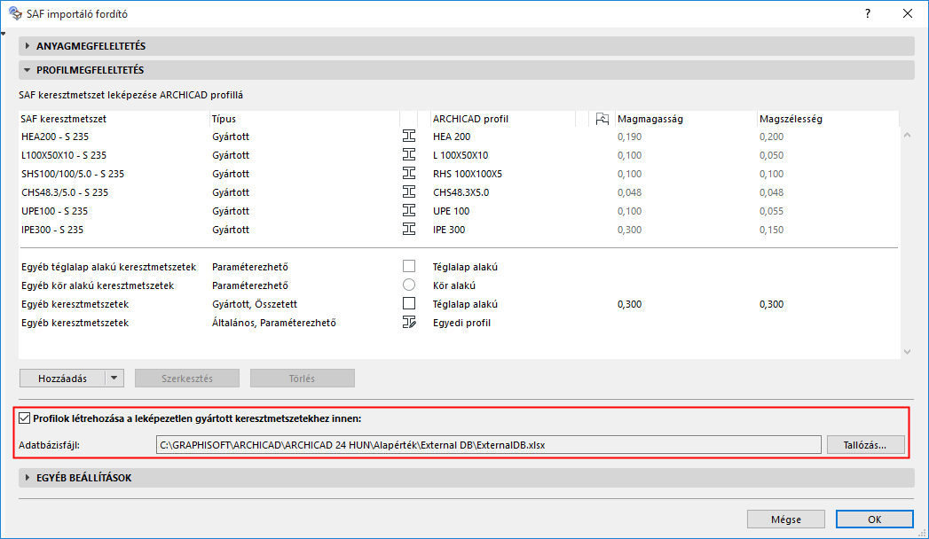Click the Kör alakú profile text

(453, 285)
